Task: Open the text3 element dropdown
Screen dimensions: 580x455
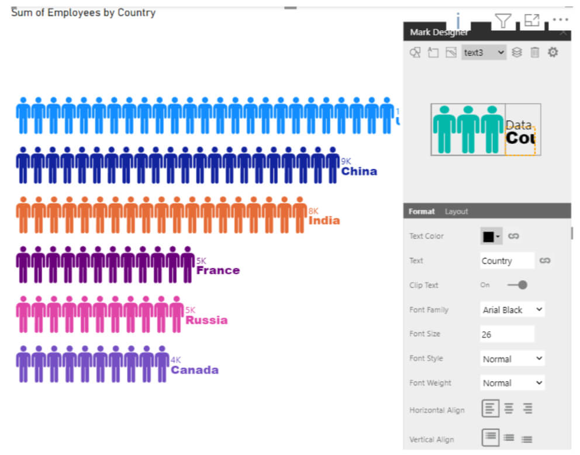Action: (x=484, y=53)
